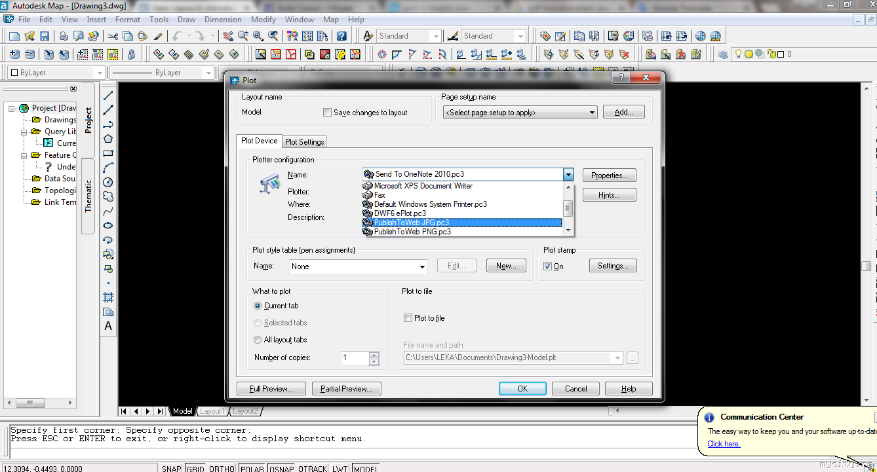Click the Number of copies field

click(355, 358)
